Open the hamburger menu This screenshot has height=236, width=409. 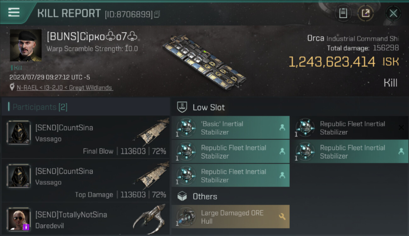click(x=14, y=13)
